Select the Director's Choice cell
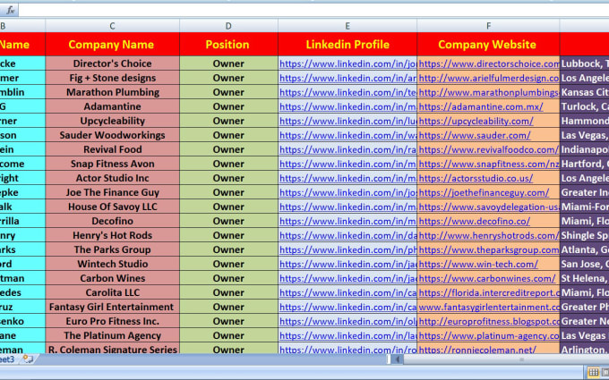Image resolution: width=609 pixels, height=380 pixels. pos(112,63)
